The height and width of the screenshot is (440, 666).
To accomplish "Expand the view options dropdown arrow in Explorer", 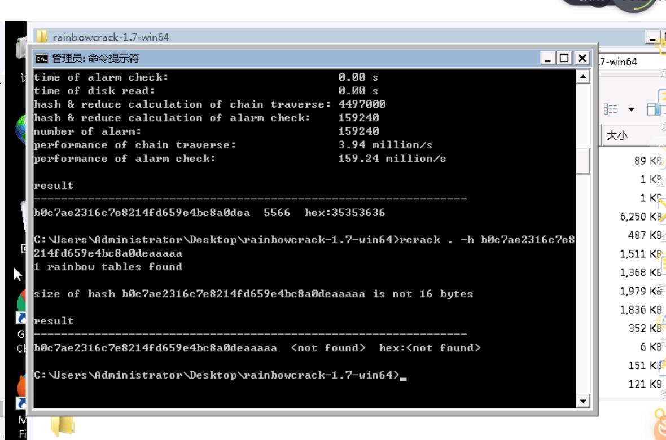I will click(x=631, y=109).
